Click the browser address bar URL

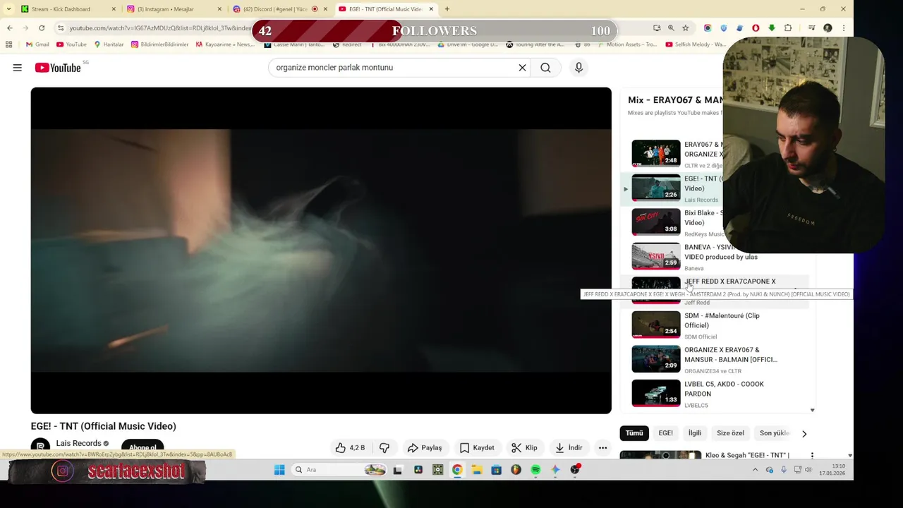point(160,28)
